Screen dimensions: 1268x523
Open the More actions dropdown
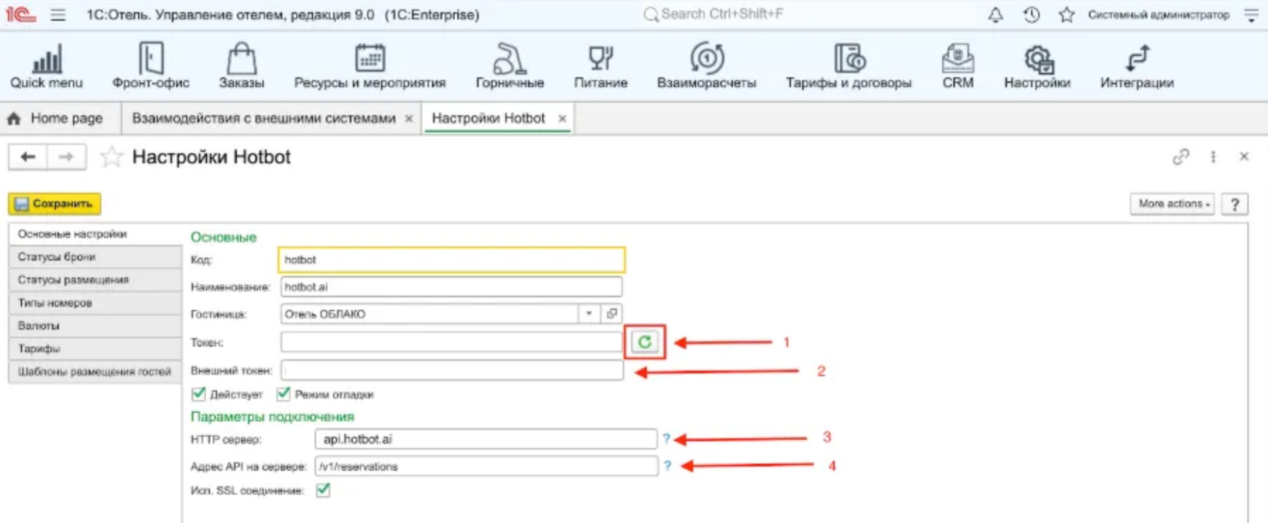(1172, 203)
